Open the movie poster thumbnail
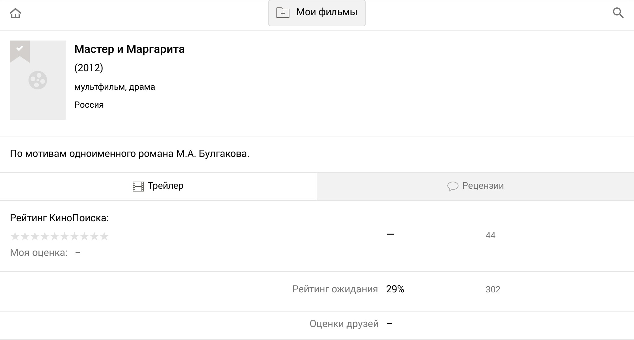This screenshot has height=340, width=634. (38, 80)
